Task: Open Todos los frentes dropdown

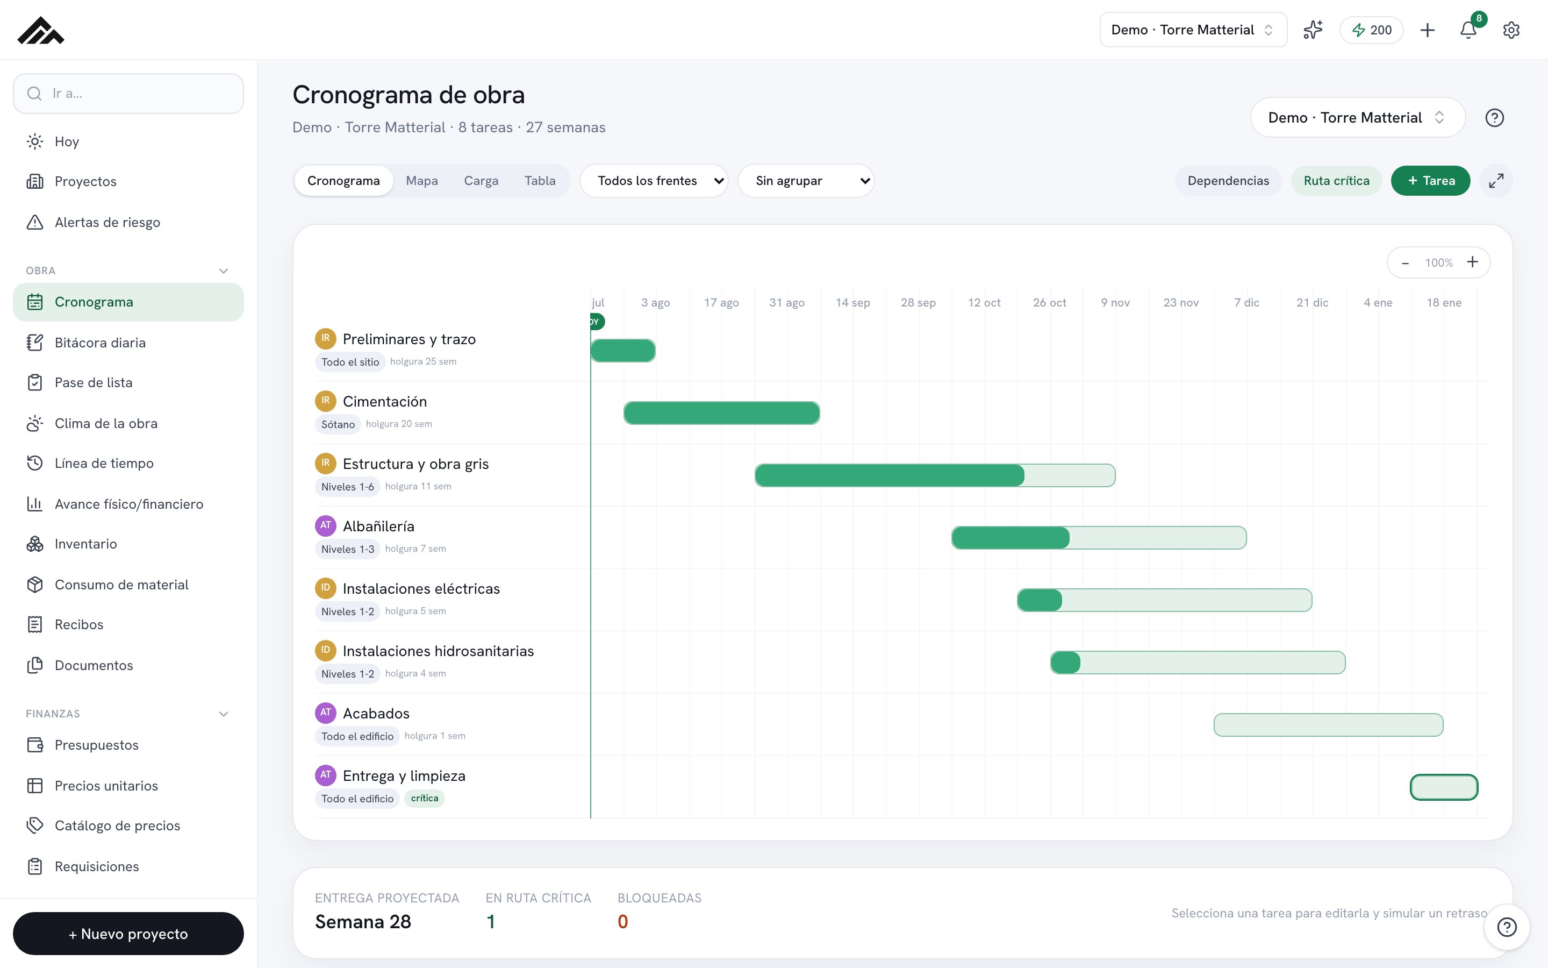Action: pos(654,181)
